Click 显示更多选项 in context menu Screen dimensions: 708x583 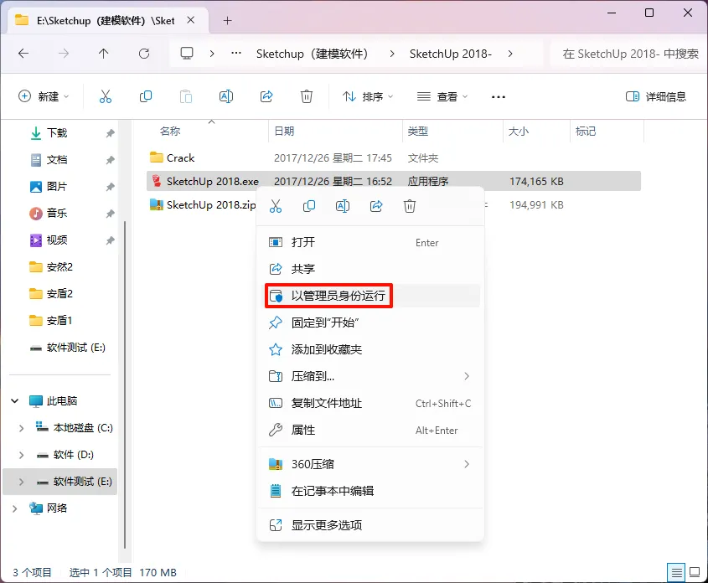pyautogui.click(x=370, y=525)
